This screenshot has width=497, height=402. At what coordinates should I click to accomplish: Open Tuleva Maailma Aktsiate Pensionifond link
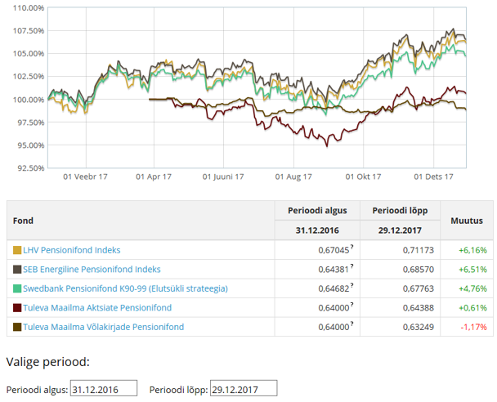(x=98, y=308)
